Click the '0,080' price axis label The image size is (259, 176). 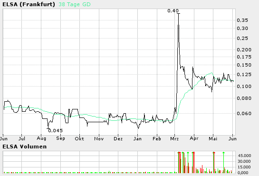(244, 98)
